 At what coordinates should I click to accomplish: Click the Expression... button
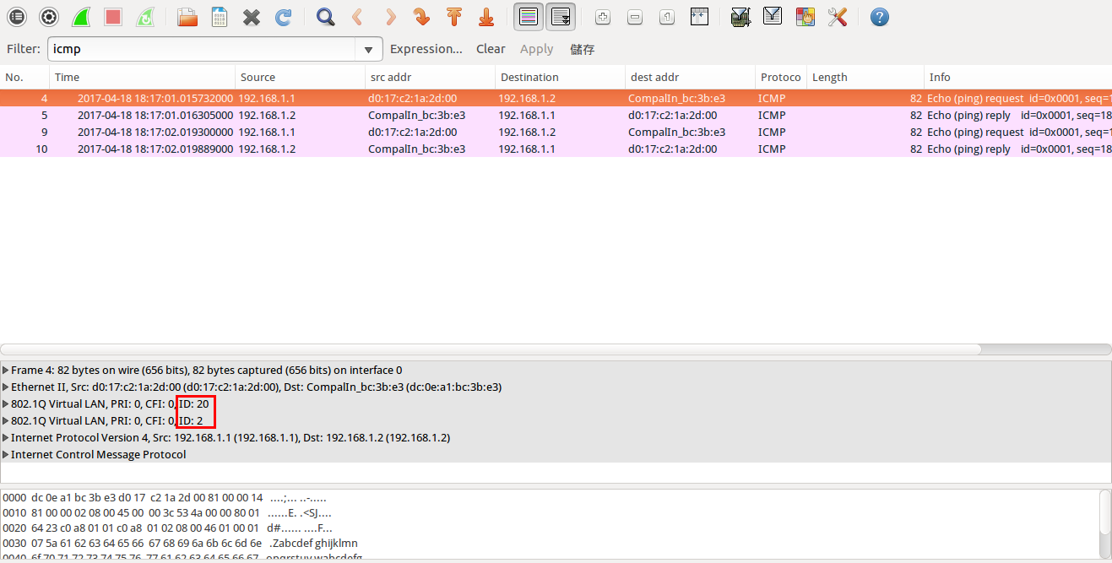[x=426, y=49]
